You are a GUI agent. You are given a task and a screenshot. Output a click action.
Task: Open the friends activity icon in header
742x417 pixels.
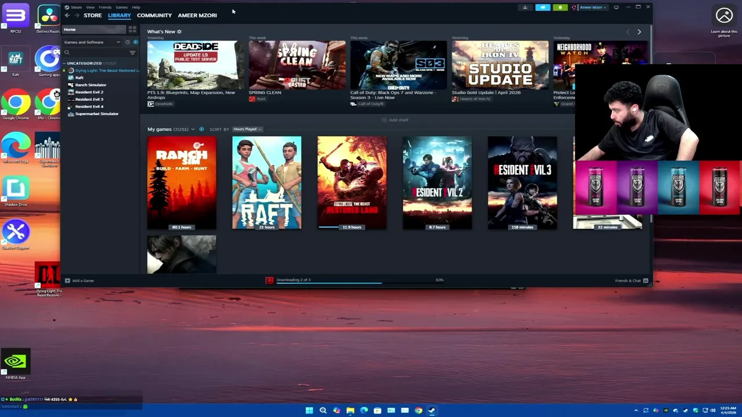click(525, 8)
